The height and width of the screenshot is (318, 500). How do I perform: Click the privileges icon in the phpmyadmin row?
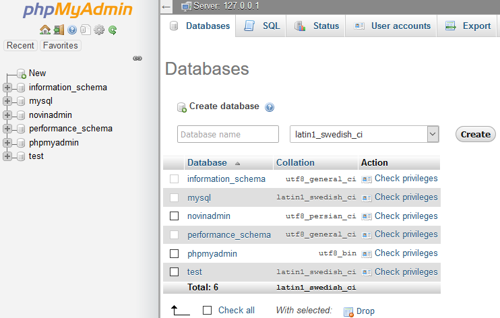click(x=367, y=254)
